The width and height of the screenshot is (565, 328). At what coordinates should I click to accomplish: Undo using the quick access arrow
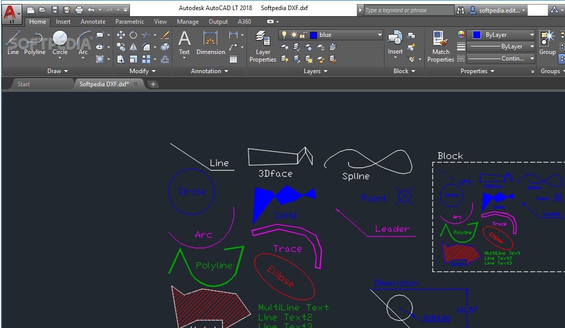coord(91,10)
